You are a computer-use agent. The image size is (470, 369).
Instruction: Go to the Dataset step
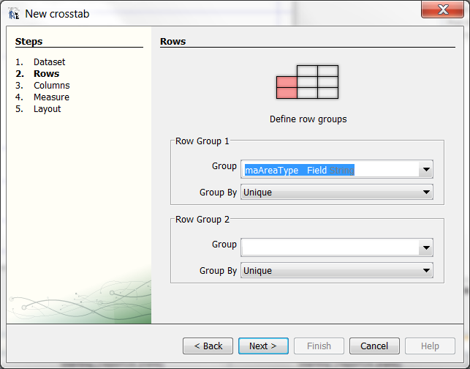[49, 62]
